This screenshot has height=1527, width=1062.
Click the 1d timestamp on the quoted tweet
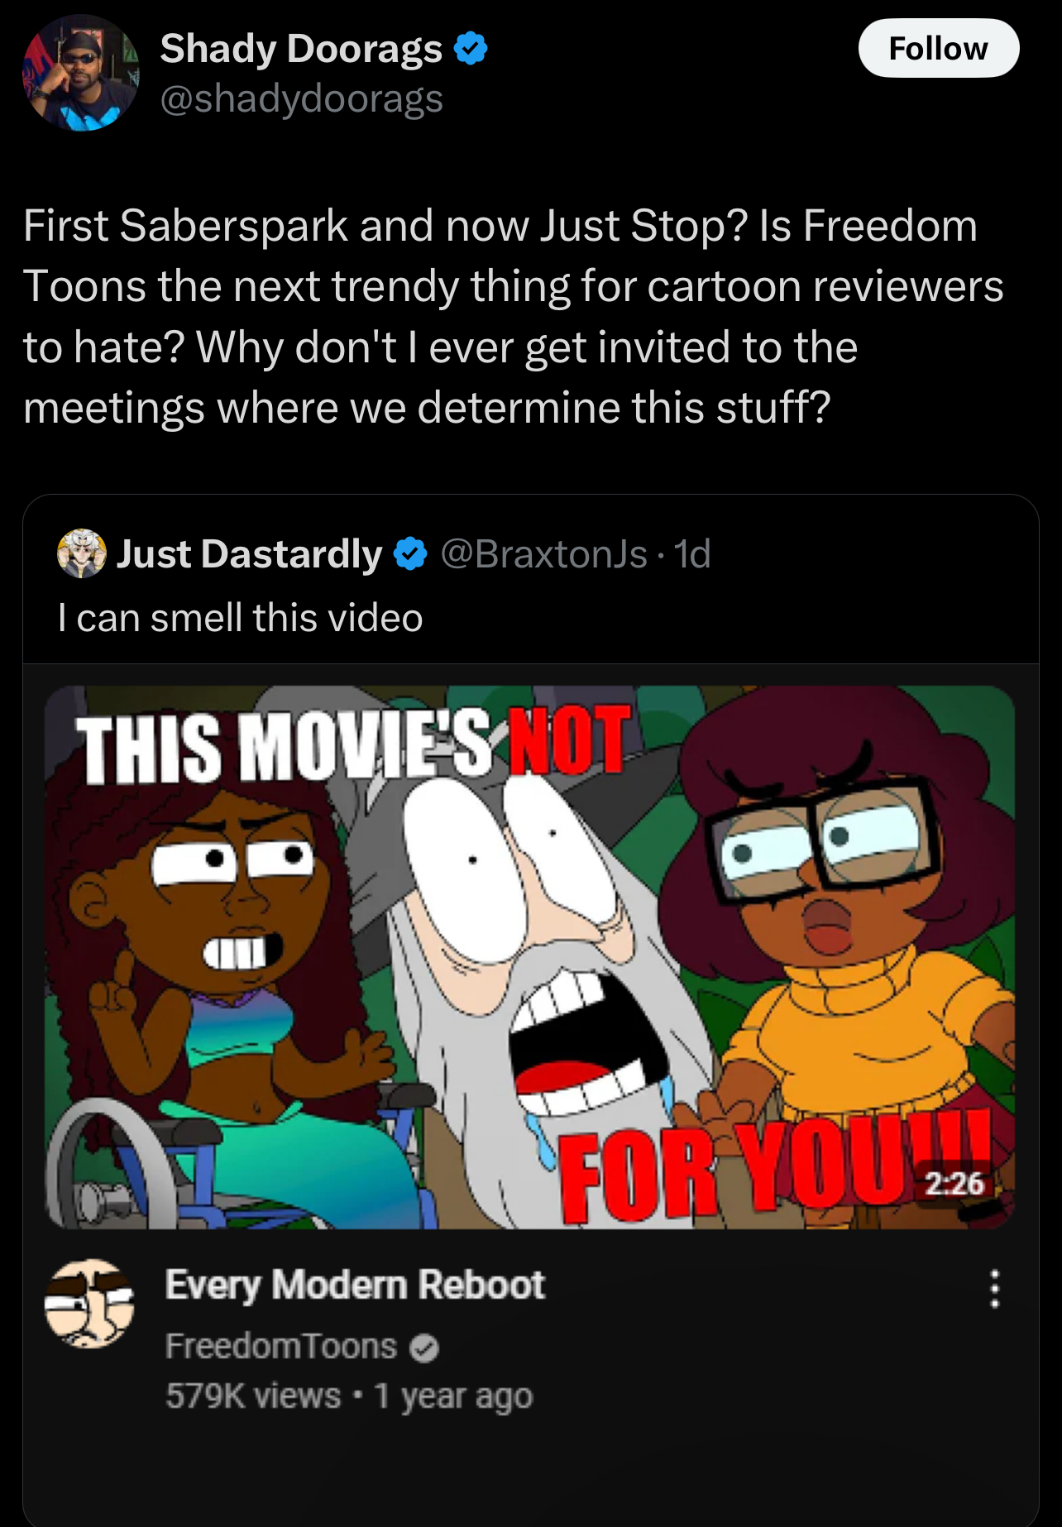click(x=692, y=554)
